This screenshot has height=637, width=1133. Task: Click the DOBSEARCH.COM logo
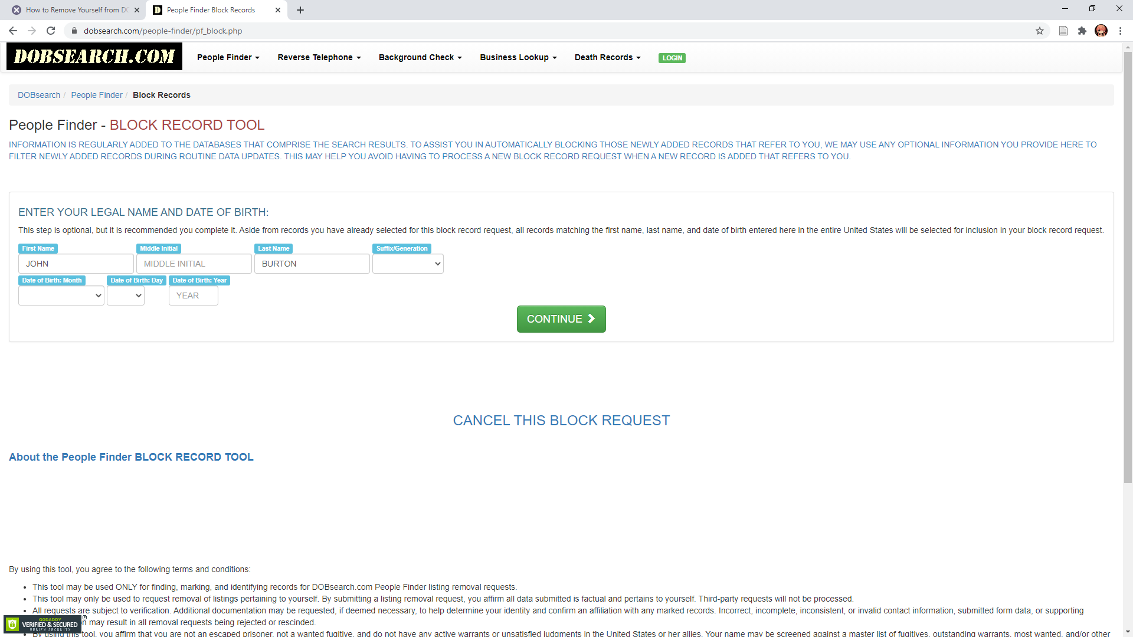pyautogui.click(x=94, y=57)
